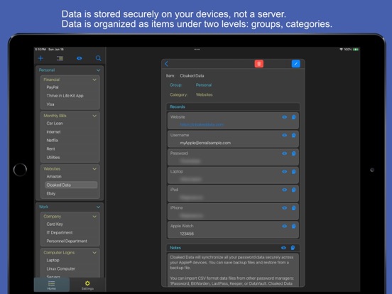This screenshot has width=392, height=294.
Task: Select the Netflix item
Action: point(53,140)
